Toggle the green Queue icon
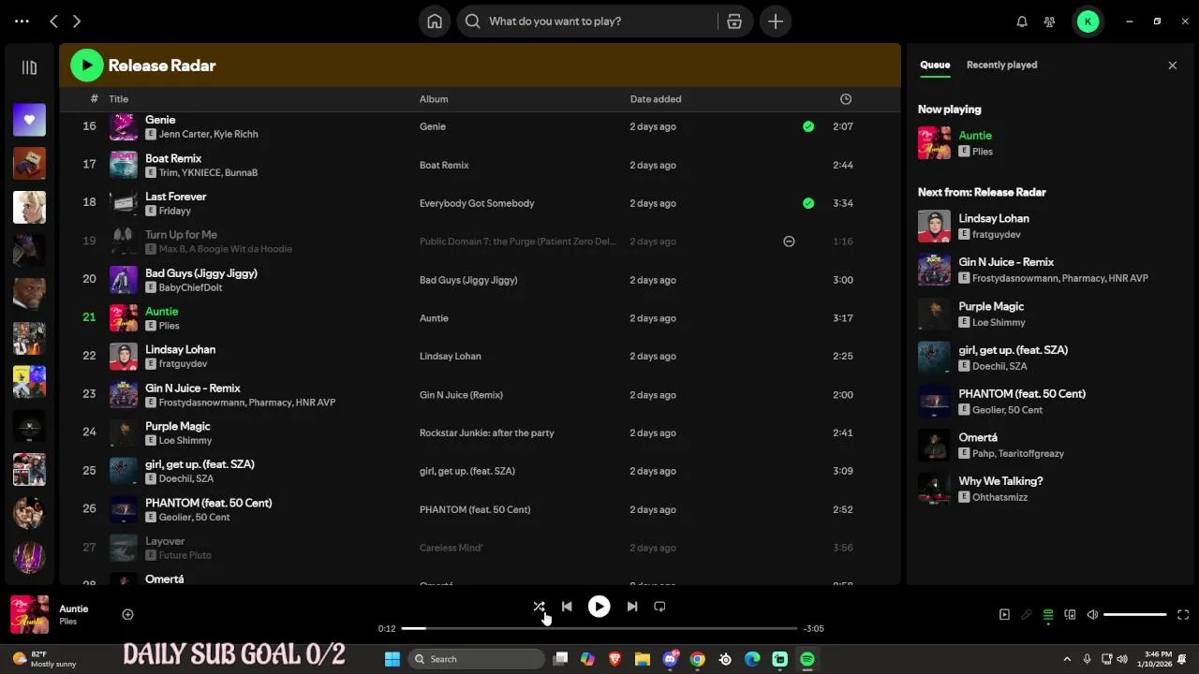Screen dimensions: 1199x674 [x=1048, y=615]
